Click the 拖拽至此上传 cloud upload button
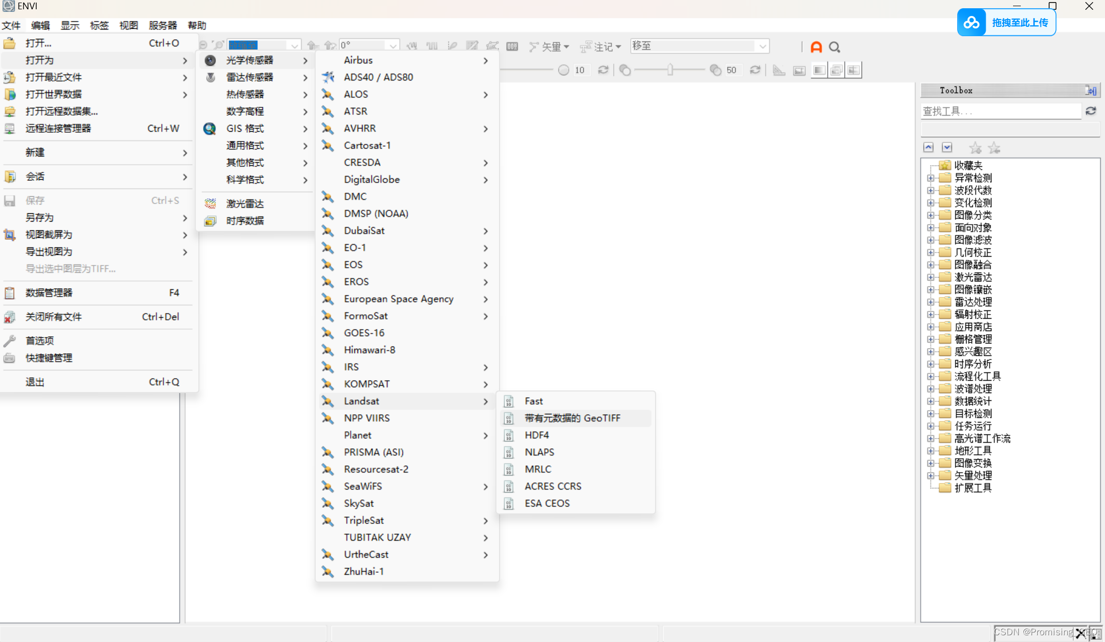 (1006, 23)
